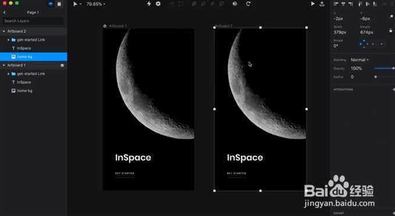Click the circular preview icon left of refresh

pos(235,3)
